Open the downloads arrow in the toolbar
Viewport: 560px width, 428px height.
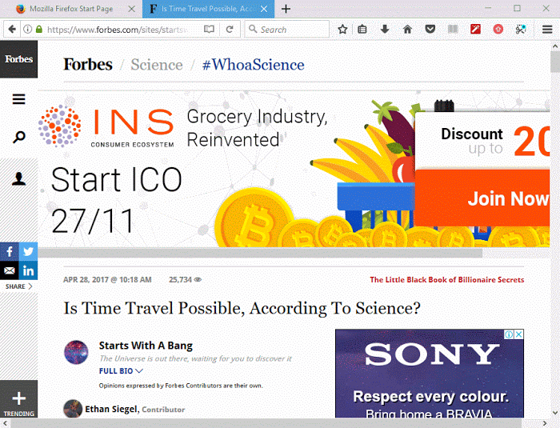(385, 30)
